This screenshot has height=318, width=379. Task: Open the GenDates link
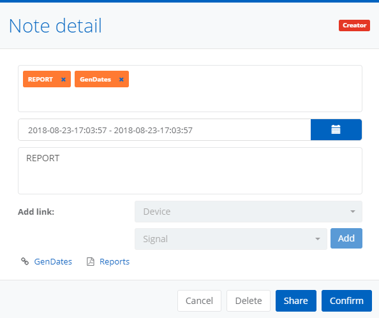coord(53,261)
